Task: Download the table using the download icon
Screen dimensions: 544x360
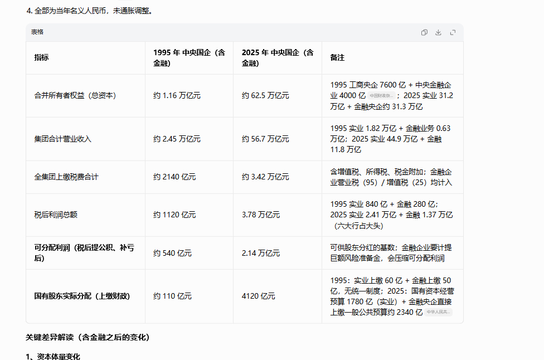Action: click(x=438, y=32)
